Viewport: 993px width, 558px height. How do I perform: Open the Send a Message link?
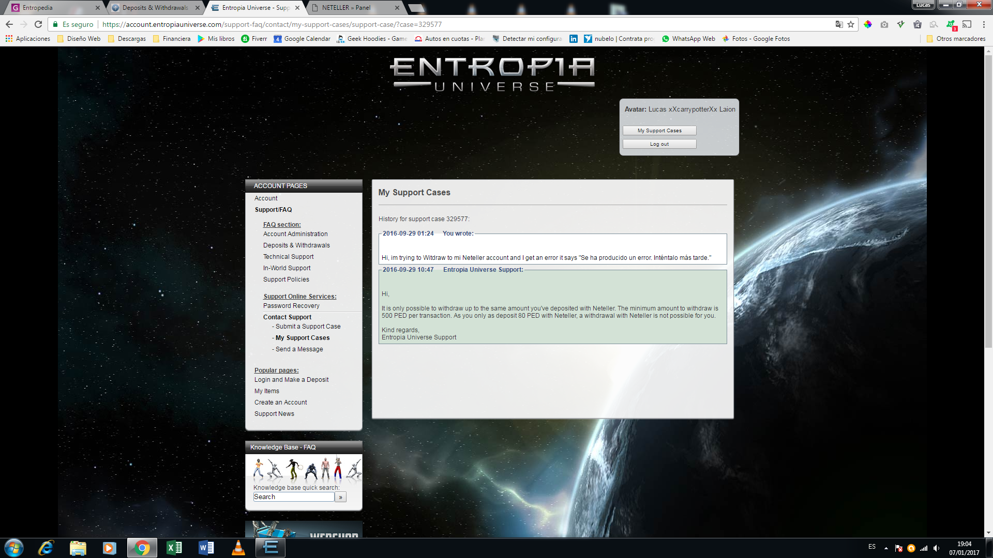tap(299, 349)
